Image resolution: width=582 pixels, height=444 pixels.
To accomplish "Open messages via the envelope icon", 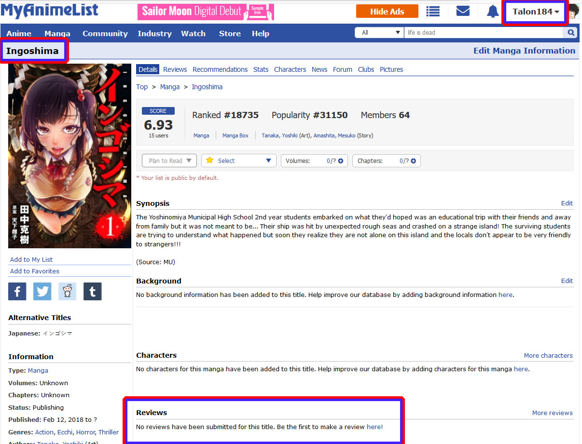I will [x=463, y=11].
